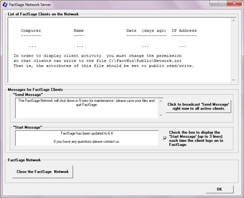Click the IP Address column header text
Image resolution: width=244 pixels, height=198 pixels.
(x=184, y=31)
